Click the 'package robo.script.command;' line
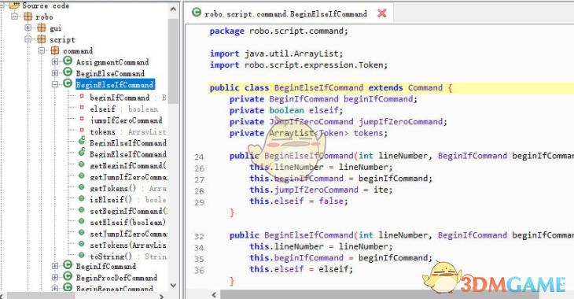The height and width of the screenshot is (299, 574). click(x=278, y=31)
